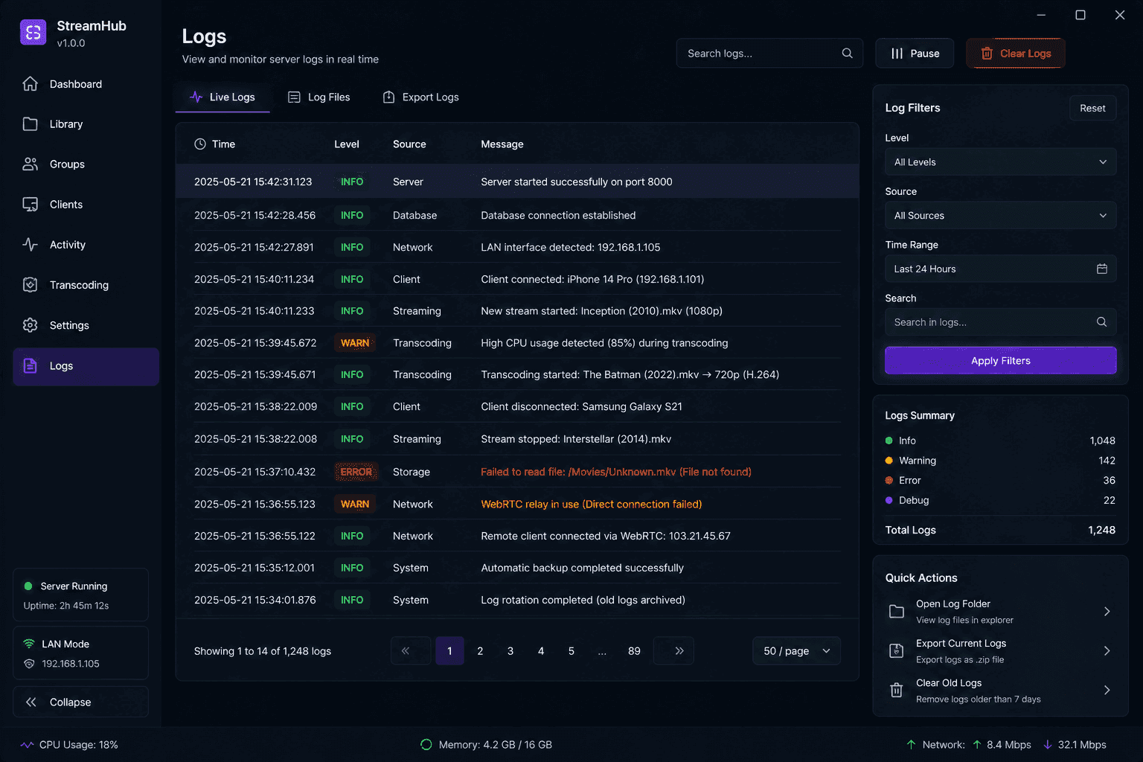Jump to the last page of logs

pyautogui.click(x=674, y=650)
